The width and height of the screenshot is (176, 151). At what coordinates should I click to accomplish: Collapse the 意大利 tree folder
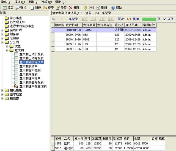click(x=7, y=51)
